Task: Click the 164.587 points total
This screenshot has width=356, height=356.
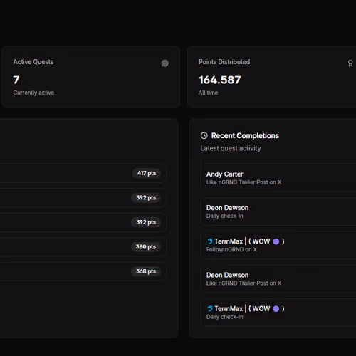Action: tap(220, 80)
